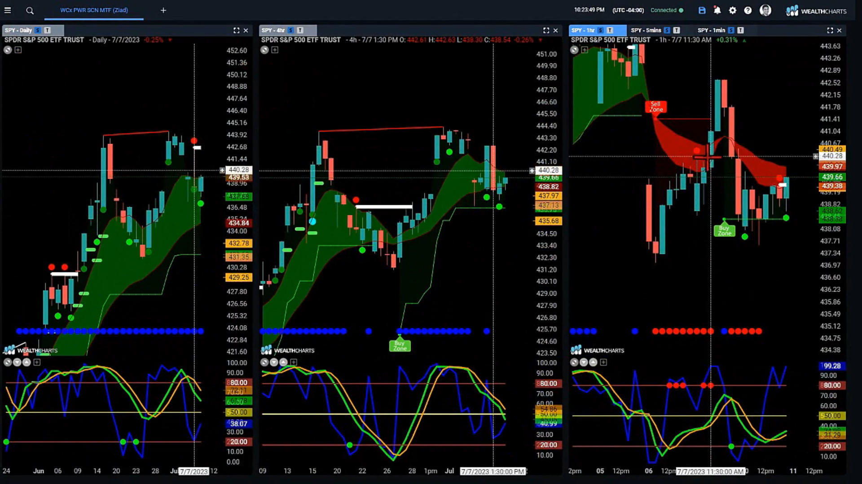Click the Connected status indicator
The width and height of the screenshot is (862, 484).
pos(667,10)
